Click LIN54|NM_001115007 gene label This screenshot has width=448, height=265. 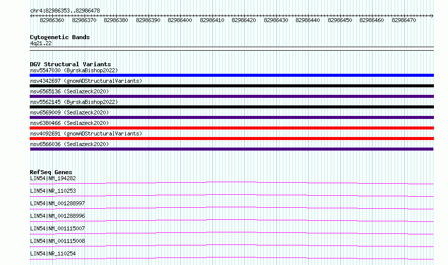point(57,228)
